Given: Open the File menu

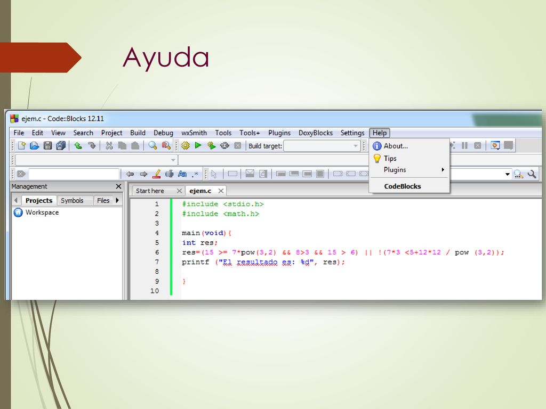Looking at the screenshot, I should 19,133.
